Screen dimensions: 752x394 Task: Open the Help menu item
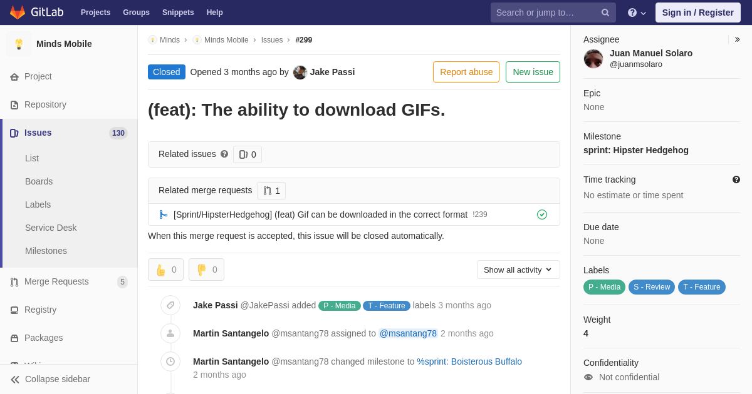215,13
